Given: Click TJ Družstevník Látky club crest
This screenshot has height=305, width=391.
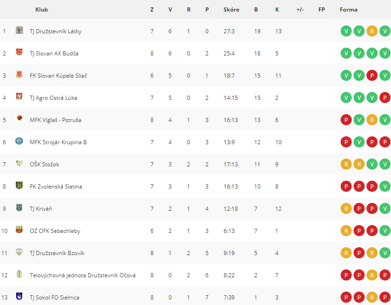Looking at the screenshot, I should (x=19, y=30).
